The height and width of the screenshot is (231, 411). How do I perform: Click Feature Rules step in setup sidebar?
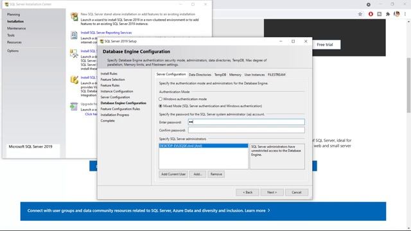pyautogui.click(x=110, y=85)
